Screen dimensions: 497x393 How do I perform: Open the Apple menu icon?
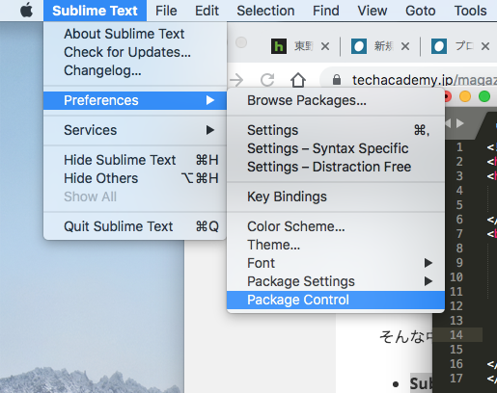click(x=27, y=11)
